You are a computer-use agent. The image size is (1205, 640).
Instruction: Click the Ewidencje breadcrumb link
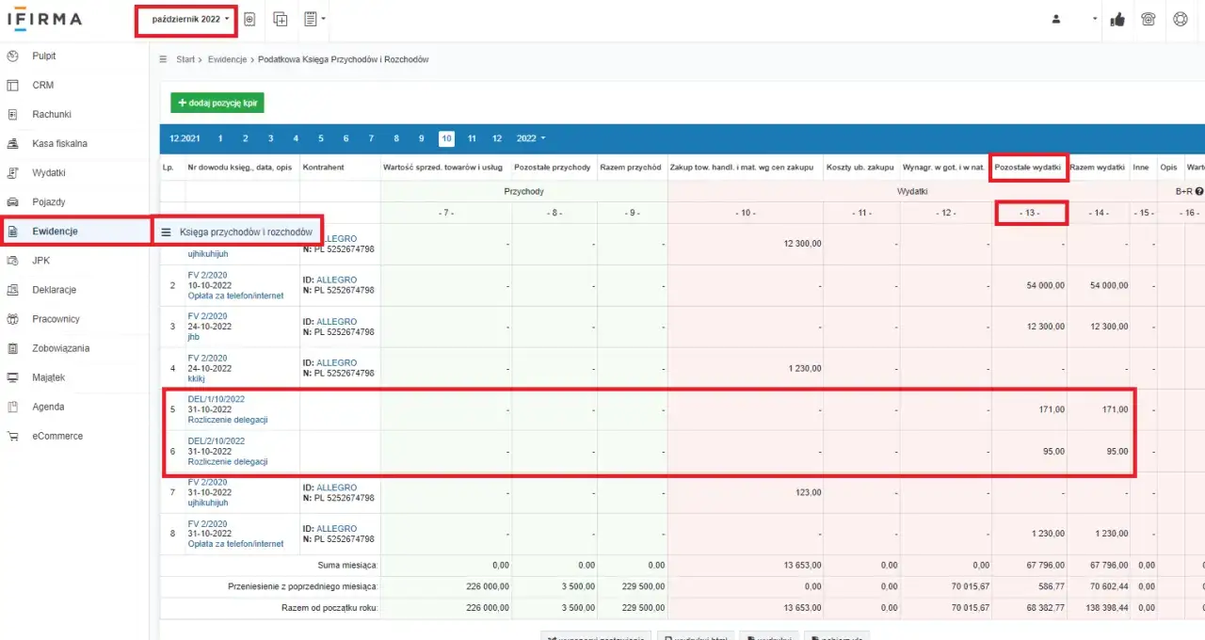tap(227, 59)
